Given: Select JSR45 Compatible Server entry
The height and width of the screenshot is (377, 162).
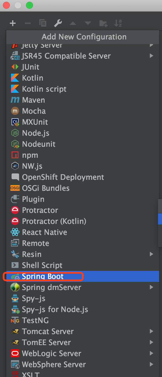Looking at the screenshot, I should [x=83, y=56].
